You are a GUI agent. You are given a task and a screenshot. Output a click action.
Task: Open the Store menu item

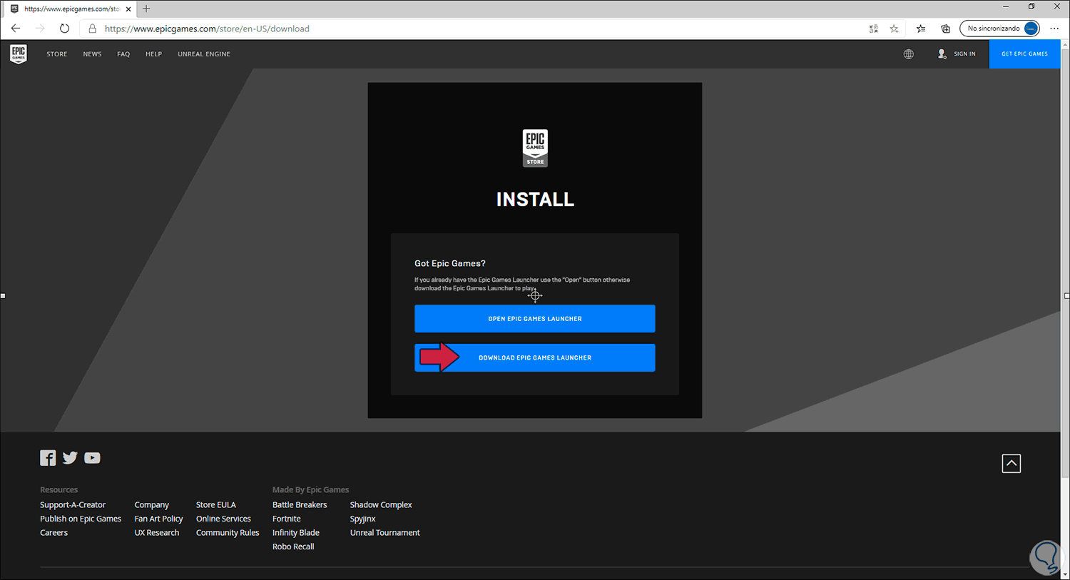coord(57,54)
